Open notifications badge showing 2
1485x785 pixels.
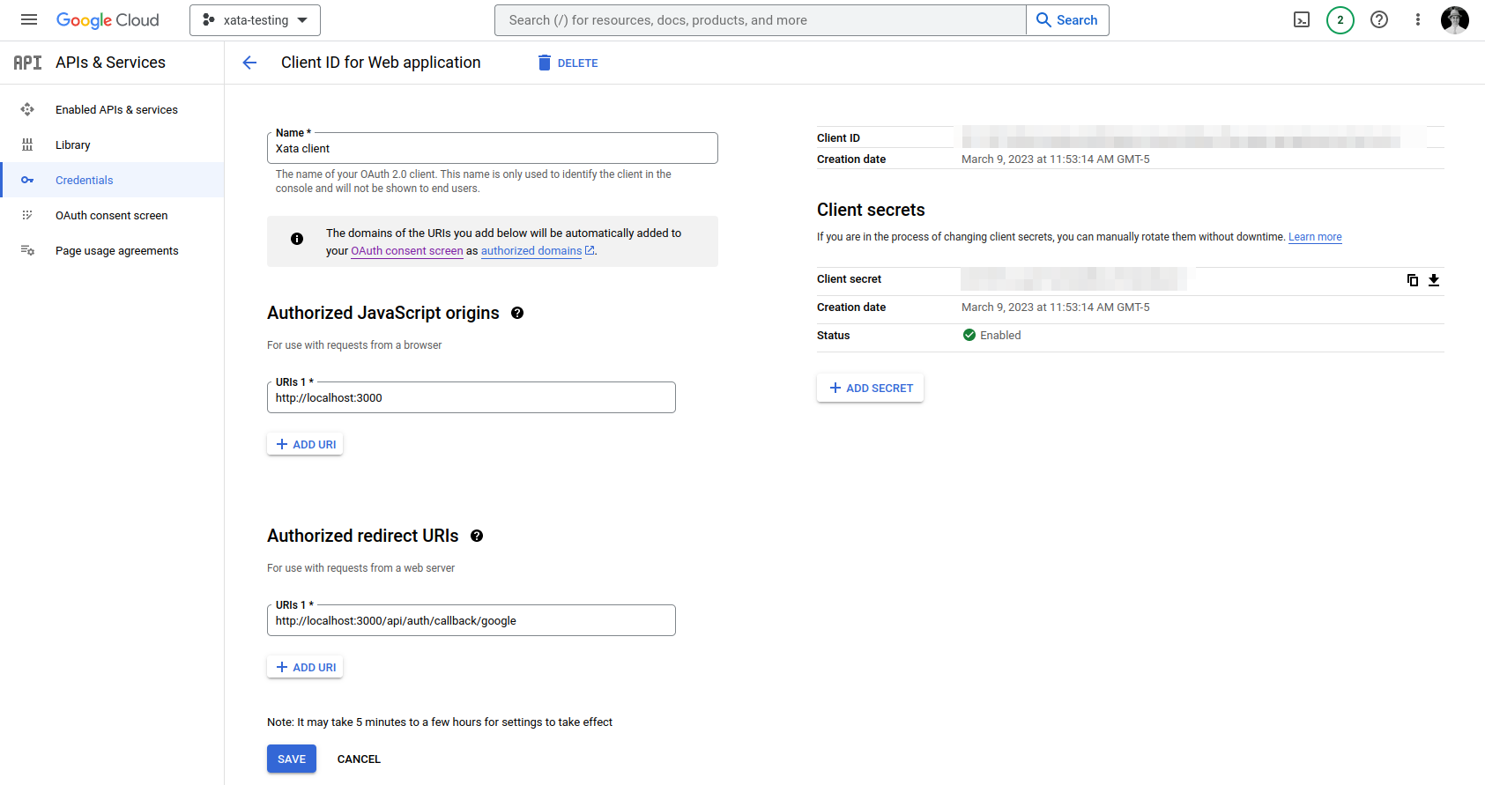point(1340,20)
